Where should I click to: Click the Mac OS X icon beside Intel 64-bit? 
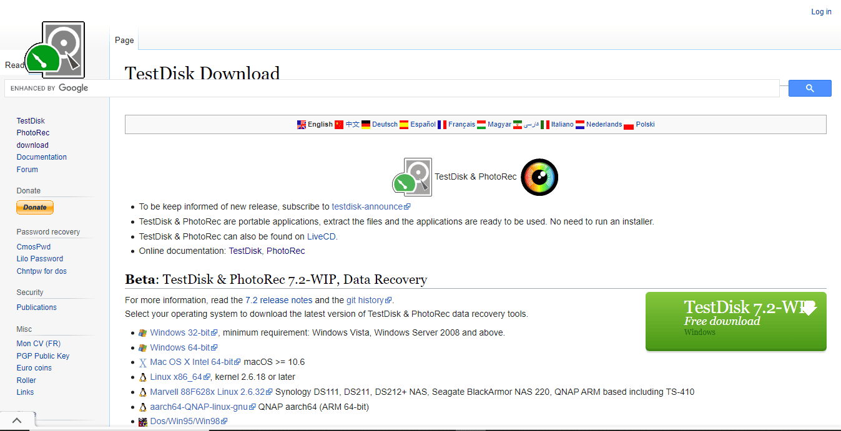pyautogui.click(x=143, y=362)
